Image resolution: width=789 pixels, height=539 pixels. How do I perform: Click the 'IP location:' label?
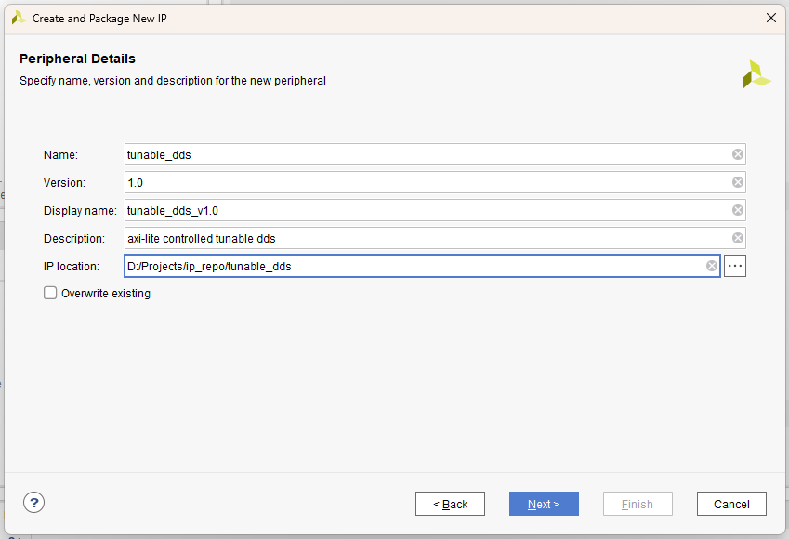click(x=72, y=266)
